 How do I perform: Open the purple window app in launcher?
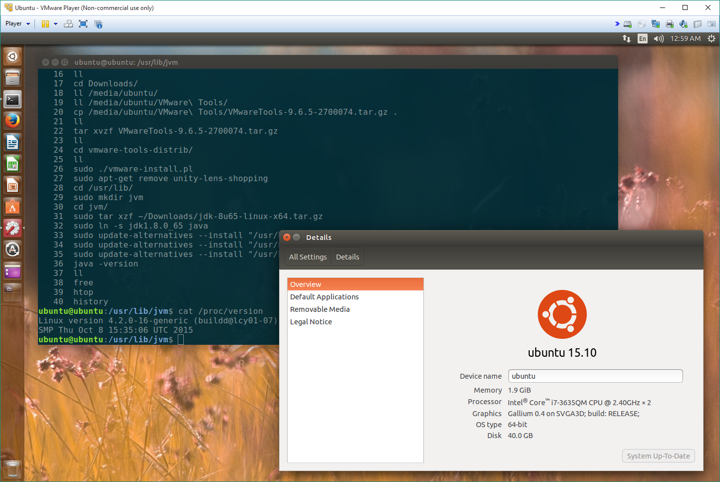tap(12, 271)
